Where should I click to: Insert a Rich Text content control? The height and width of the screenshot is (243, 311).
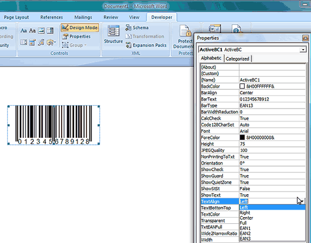[24, 31]
